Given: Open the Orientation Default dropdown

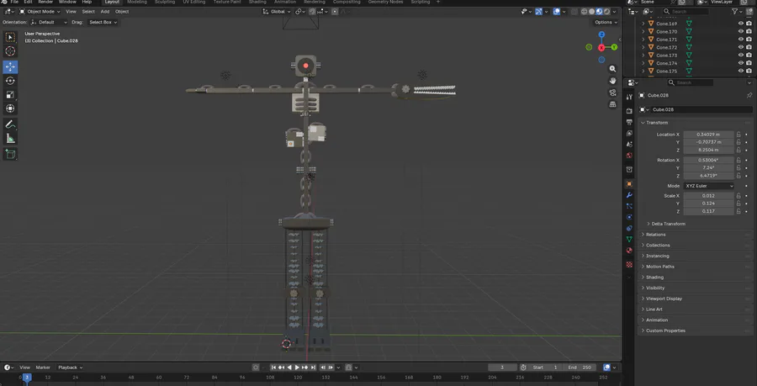Looking at the screenshot, I should pyautogui.click(x=50, y=22).
